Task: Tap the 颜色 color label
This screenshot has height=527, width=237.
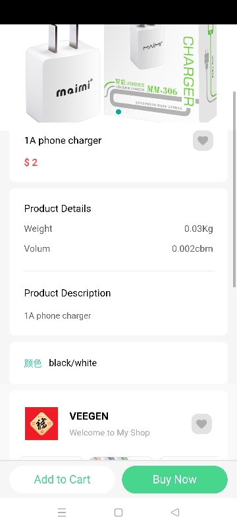Action: (x=33, y=363)
